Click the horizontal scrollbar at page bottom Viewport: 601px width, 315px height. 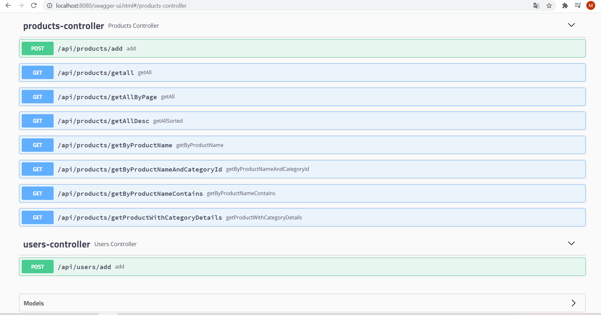coord(108,314)
